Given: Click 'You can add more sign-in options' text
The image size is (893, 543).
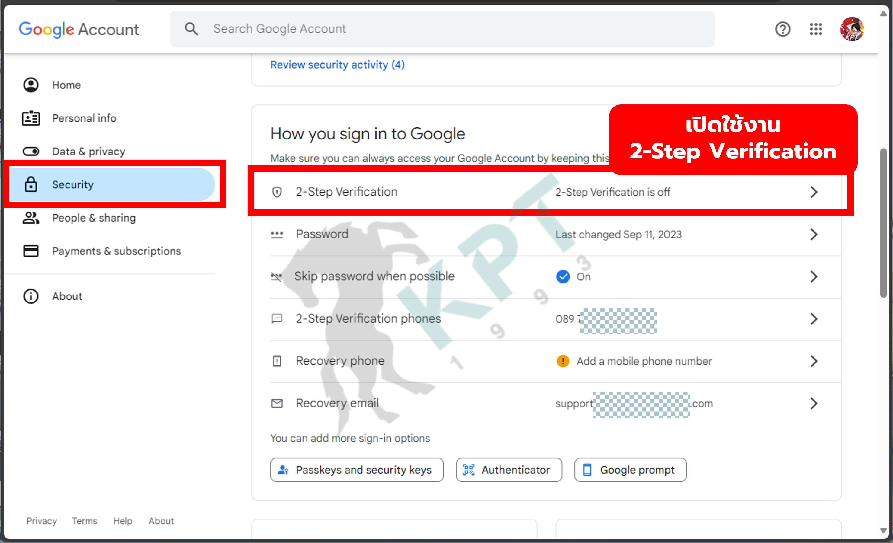Looking at the screenshot, I should pyautogui.click(x=350, y=438).
